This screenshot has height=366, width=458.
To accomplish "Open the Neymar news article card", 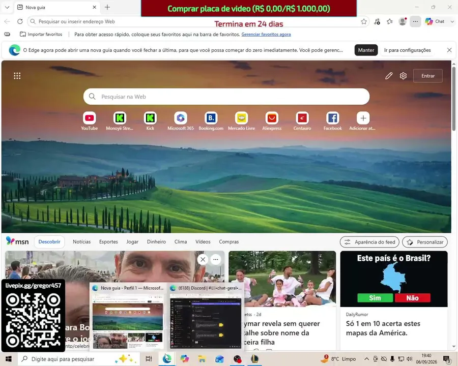I will (282, 300).
